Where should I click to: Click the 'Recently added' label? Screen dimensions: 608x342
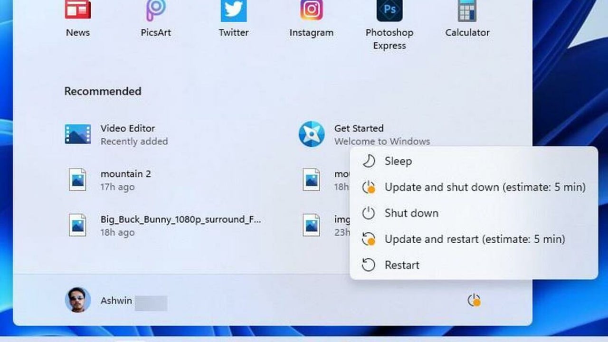pos(134,142)
